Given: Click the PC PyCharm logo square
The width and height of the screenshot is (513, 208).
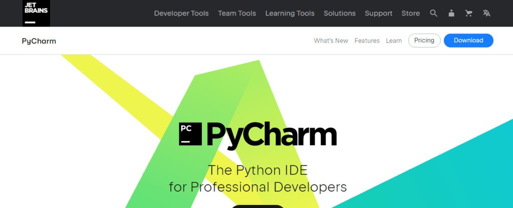Looking at the screenshot, I should 190,134.
